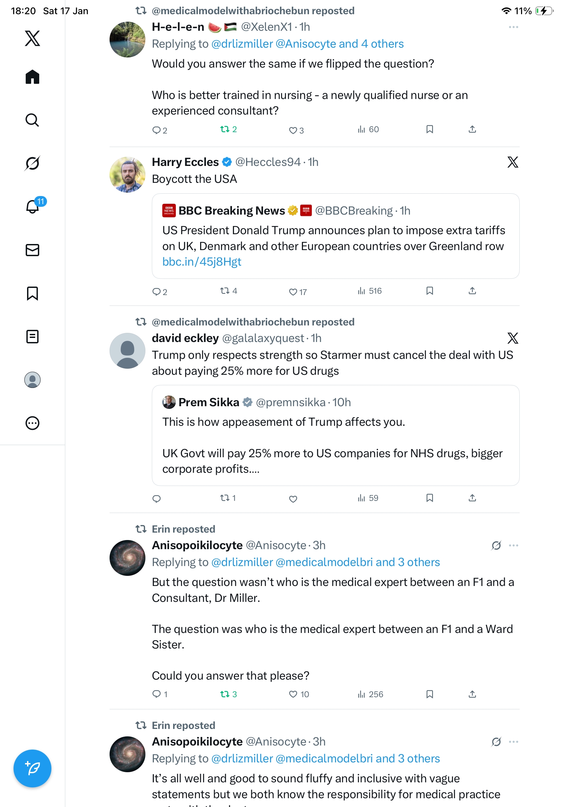Open the Lists icon in sidebar
The width and height of the screenshot is (564, 807).
(x=32, y=336)
